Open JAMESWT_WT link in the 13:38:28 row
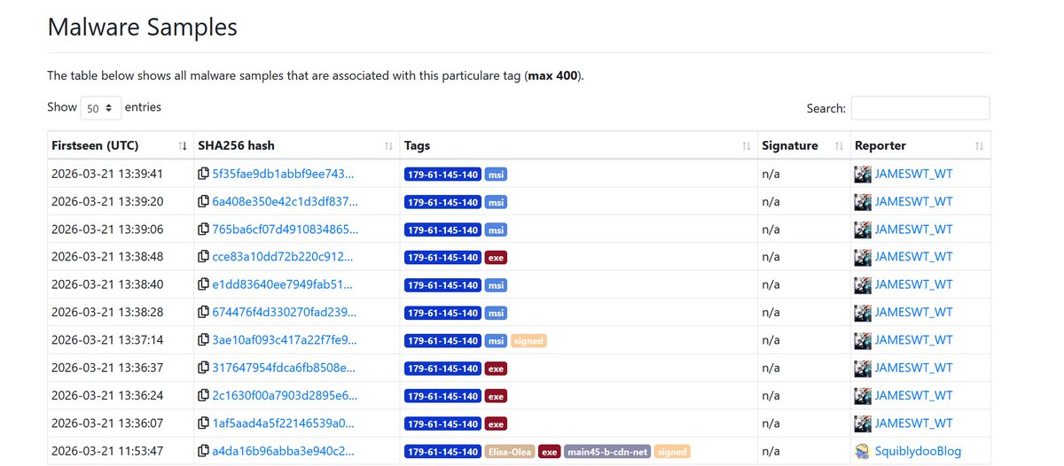 [913, 313]
